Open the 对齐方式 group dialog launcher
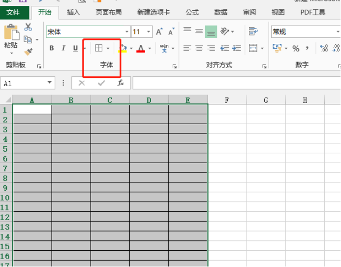Viewport: 341px width, 267px height. pos(264,66)
